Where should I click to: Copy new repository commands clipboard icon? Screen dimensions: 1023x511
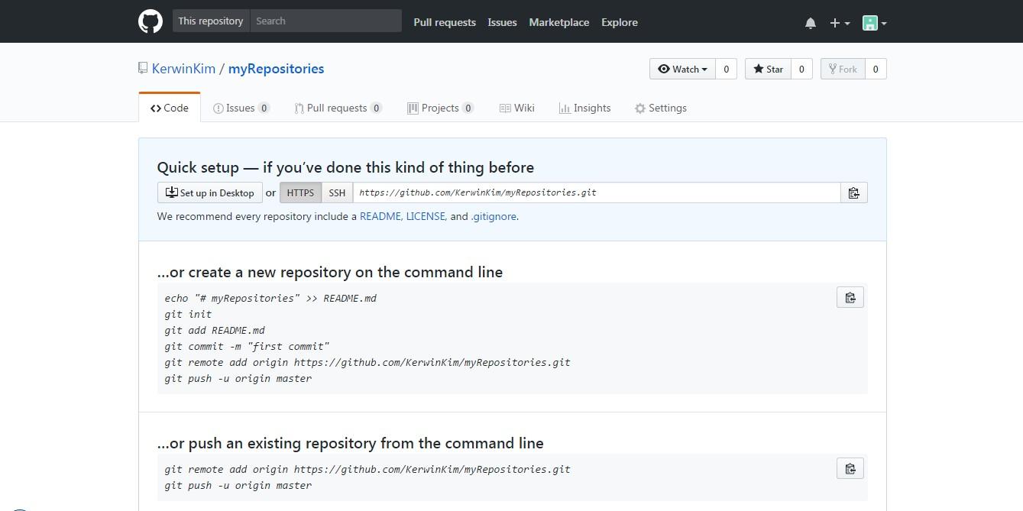pyautogui.click(x=850, y=297)
